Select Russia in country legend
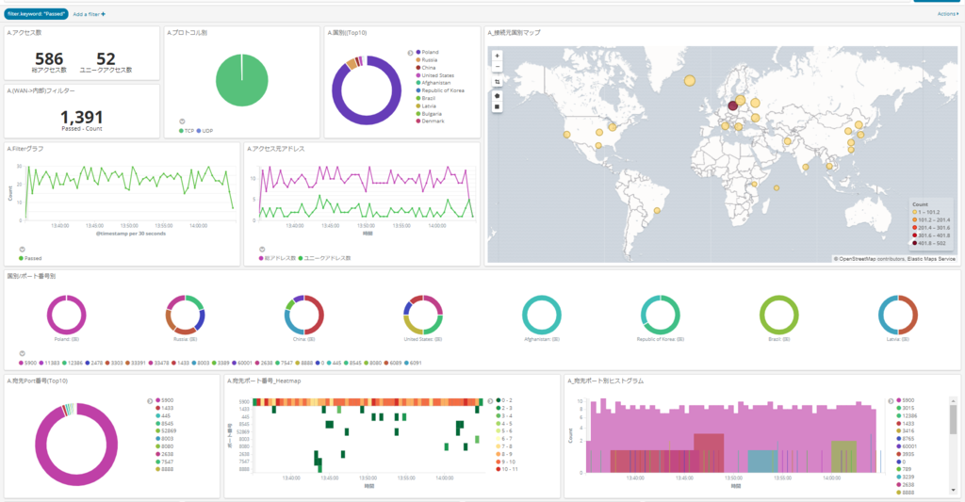The height and width of the screenshot is (502, 965). pos(429,60)
